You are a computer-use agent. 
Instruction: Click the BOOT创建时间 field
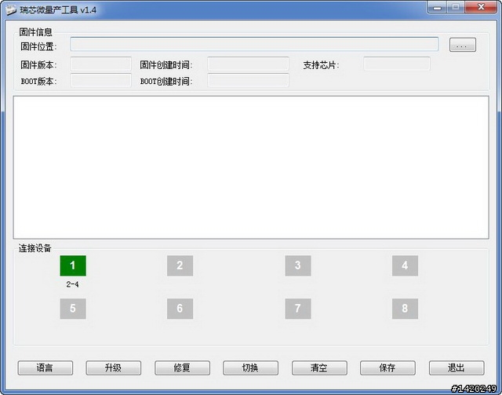pos(248,80)
